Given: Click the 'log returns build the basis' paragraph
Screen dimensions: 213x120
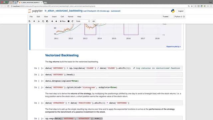Looking at the screenshot, I should [x=72, y=62].
